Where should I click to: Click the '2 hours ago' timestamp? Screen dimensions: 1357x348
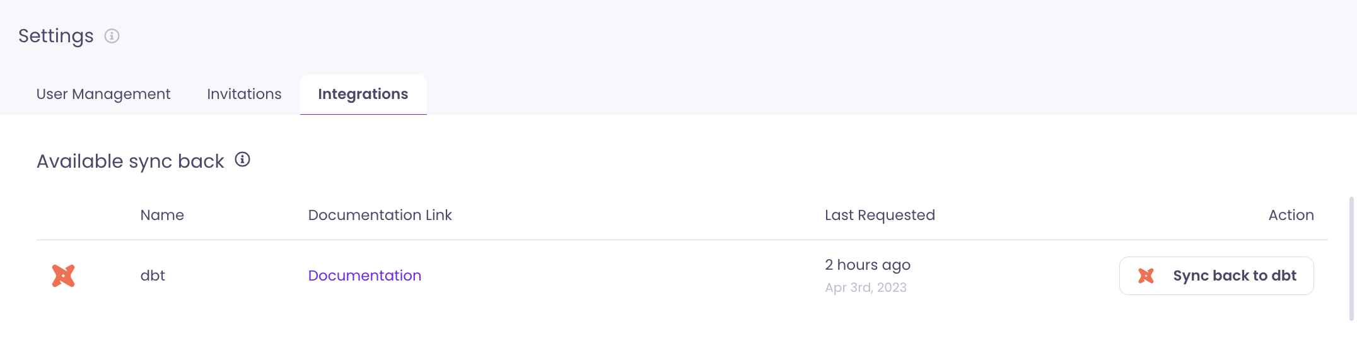(x=868, y=265)
